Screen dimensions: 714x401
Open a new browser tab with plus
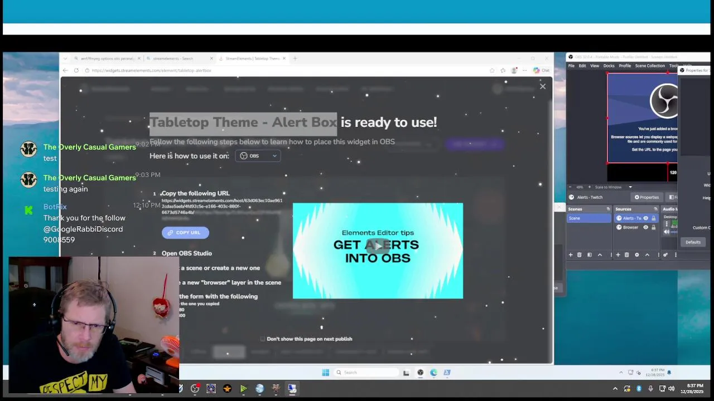tap(295, 58)
